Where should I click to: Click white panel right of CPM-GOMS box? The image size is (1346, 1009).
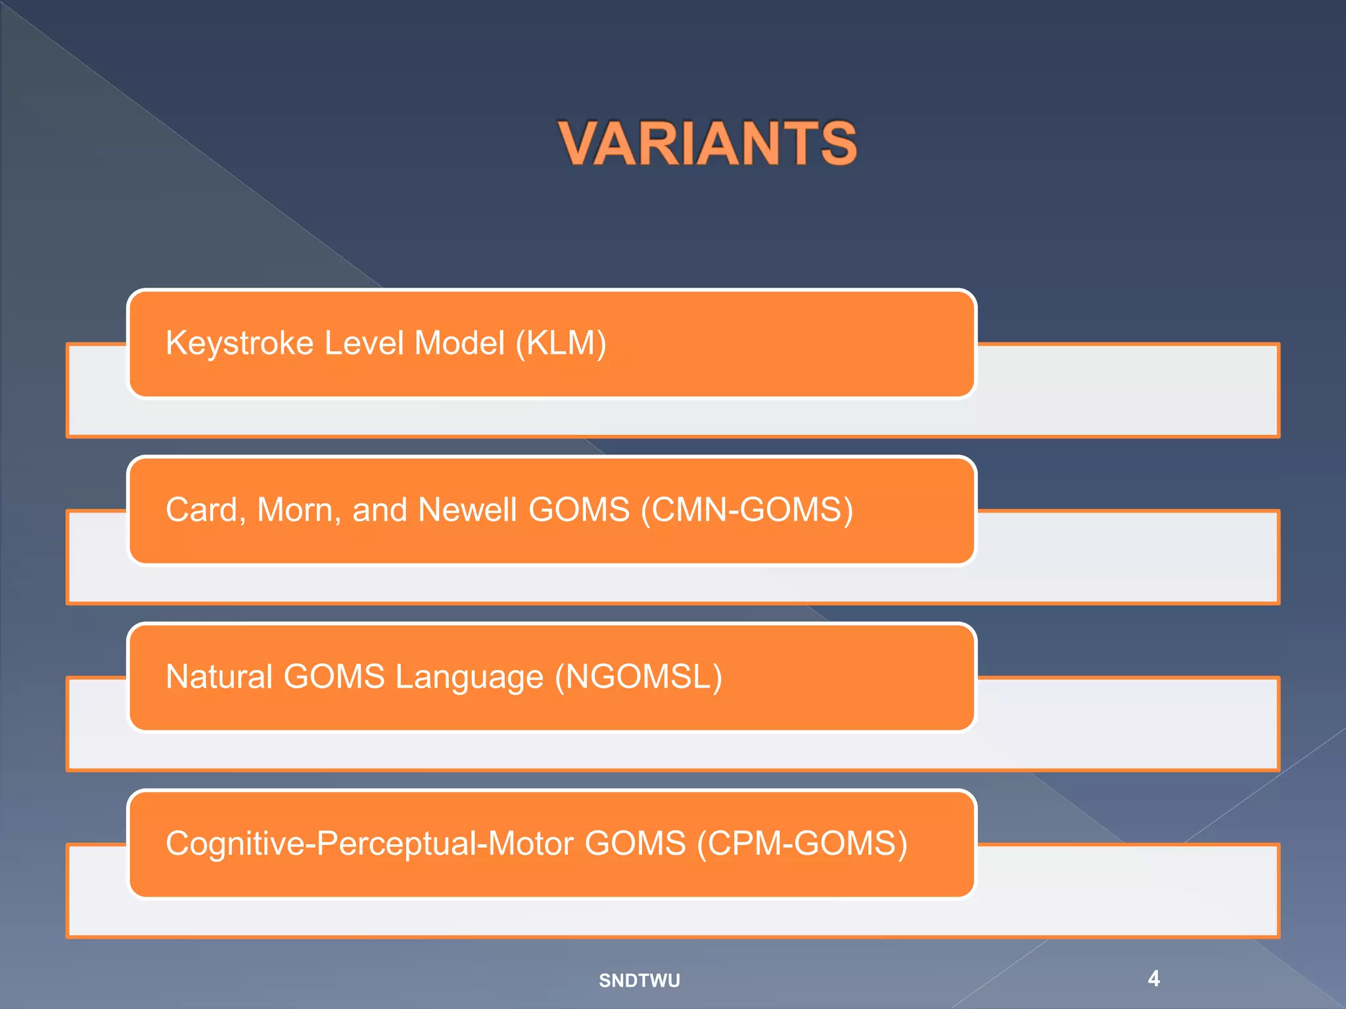click(x=1127, y=890)
